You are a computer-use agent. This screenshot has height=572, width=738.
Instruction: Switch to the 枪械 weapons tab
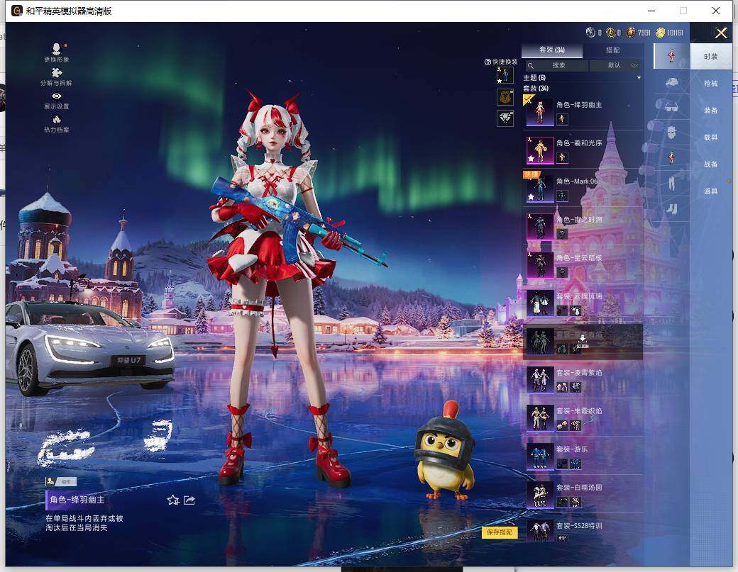pos(709,84)
